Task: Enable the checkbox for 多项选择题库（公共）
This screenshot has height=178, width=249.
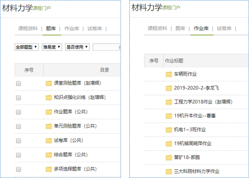Action: 18,169
